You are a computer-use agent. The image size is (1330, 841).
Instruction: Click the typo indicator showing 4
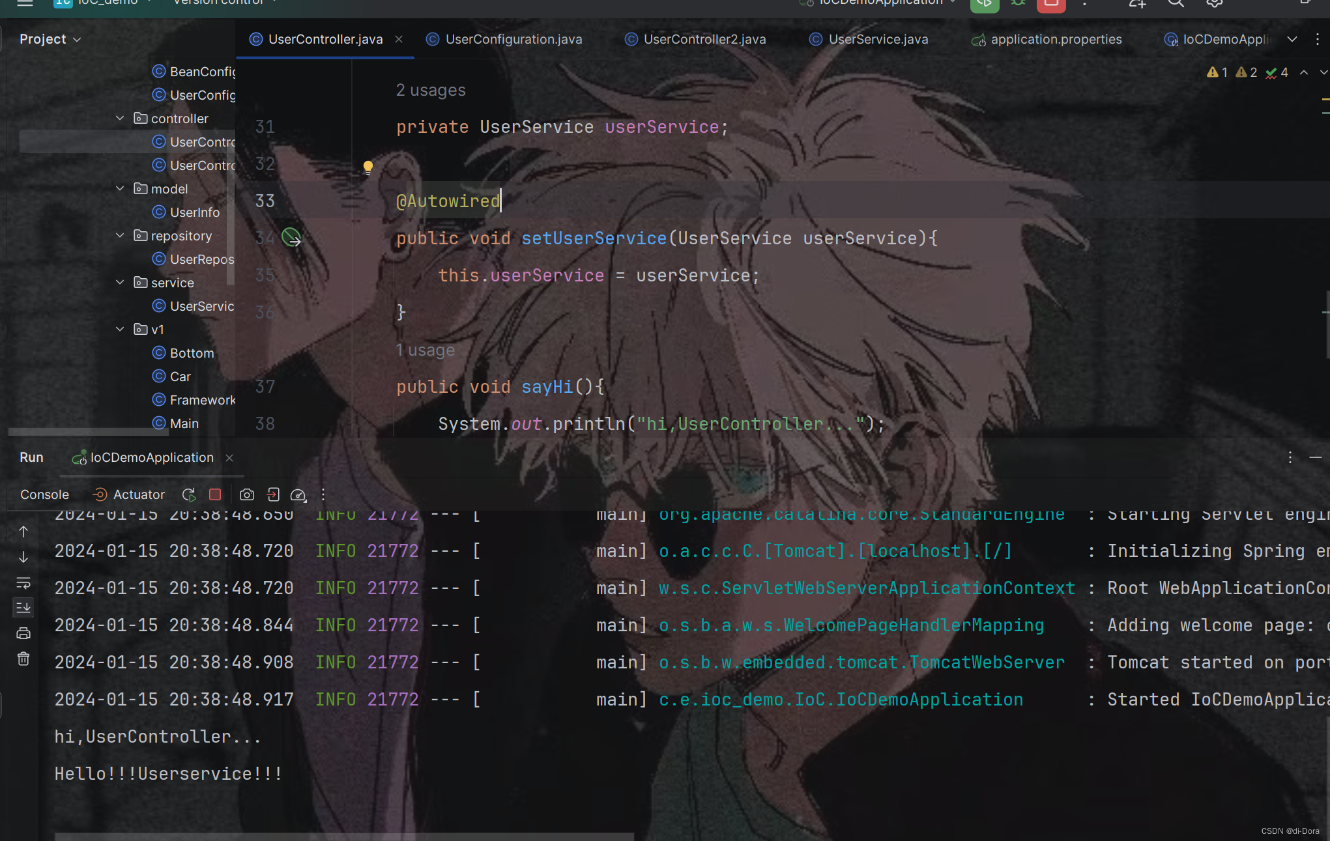pyautogui.click(x=1277, y=72)
